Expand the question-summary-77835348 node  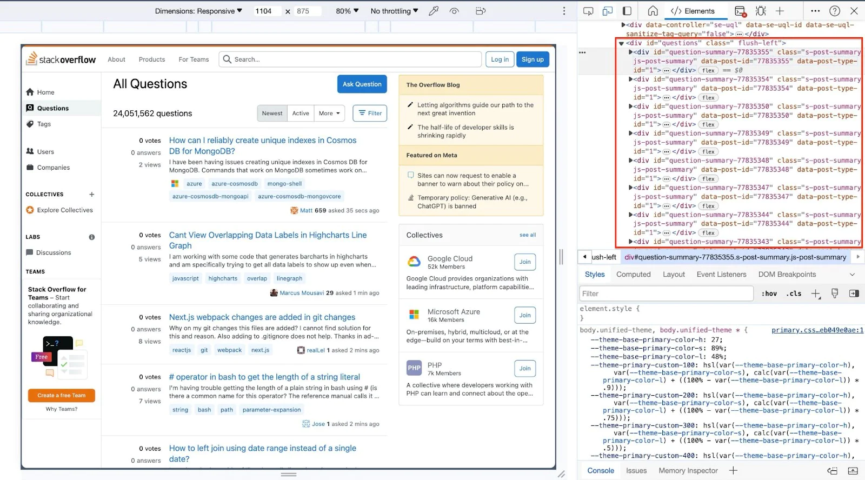click(x=630, y=161)
